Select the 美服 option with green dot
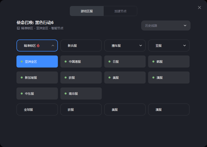This screenshot has width=207, height=147. pyautogui.click(x=125, y=77)
